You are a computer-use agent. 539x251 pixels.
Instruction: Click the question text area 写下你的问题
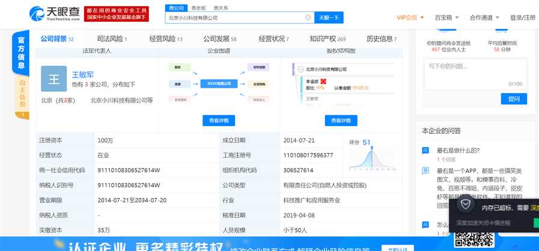point(475,74)
